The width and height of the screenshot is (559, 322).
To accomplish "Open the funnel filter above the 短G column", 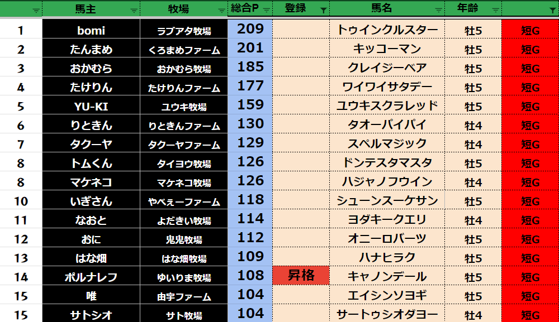I will (552, 10).
